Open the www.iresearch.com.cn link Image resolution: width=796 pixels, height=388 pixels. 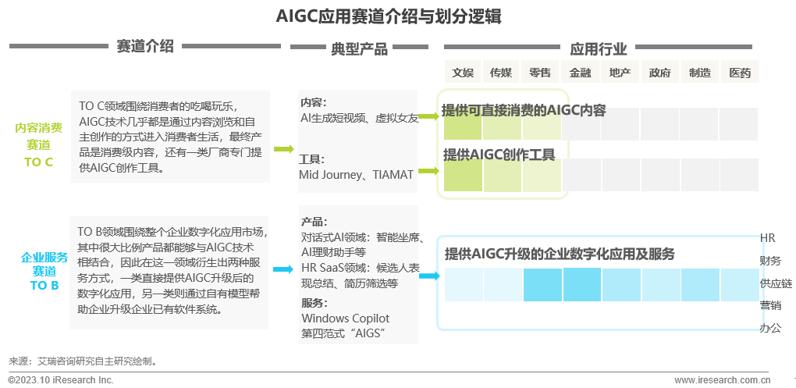point(723,380)
